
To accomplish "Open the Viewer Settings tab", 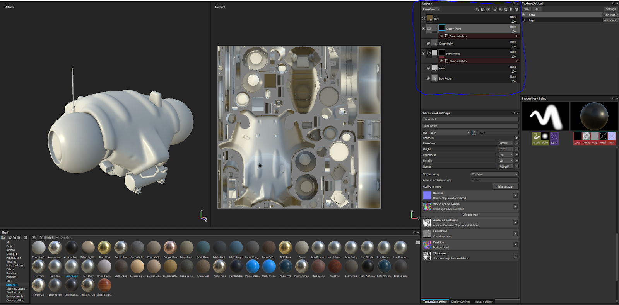I will click(x=484, y=302).
